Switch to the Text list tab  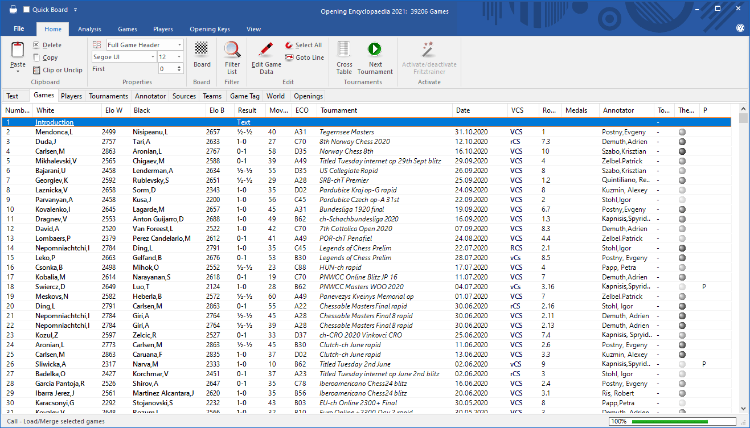tap(13, 96)
